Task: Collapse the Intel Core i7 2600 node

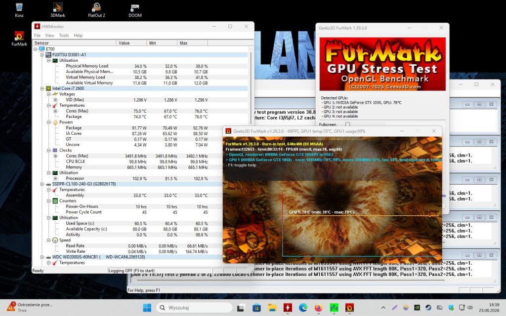Action: 42,88
